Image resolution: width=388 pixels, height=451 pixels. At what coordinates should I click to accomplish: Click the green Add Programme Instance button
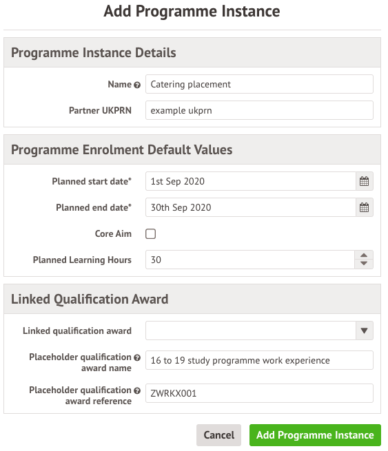pyautogui.click(x=315, y=435)
